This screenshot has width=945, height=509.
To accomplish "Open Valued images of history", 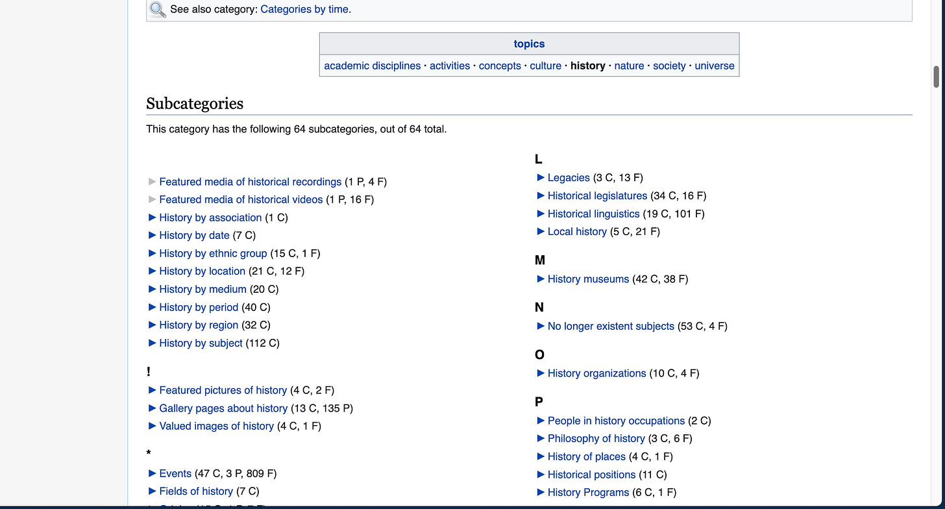I will point(216,426).
